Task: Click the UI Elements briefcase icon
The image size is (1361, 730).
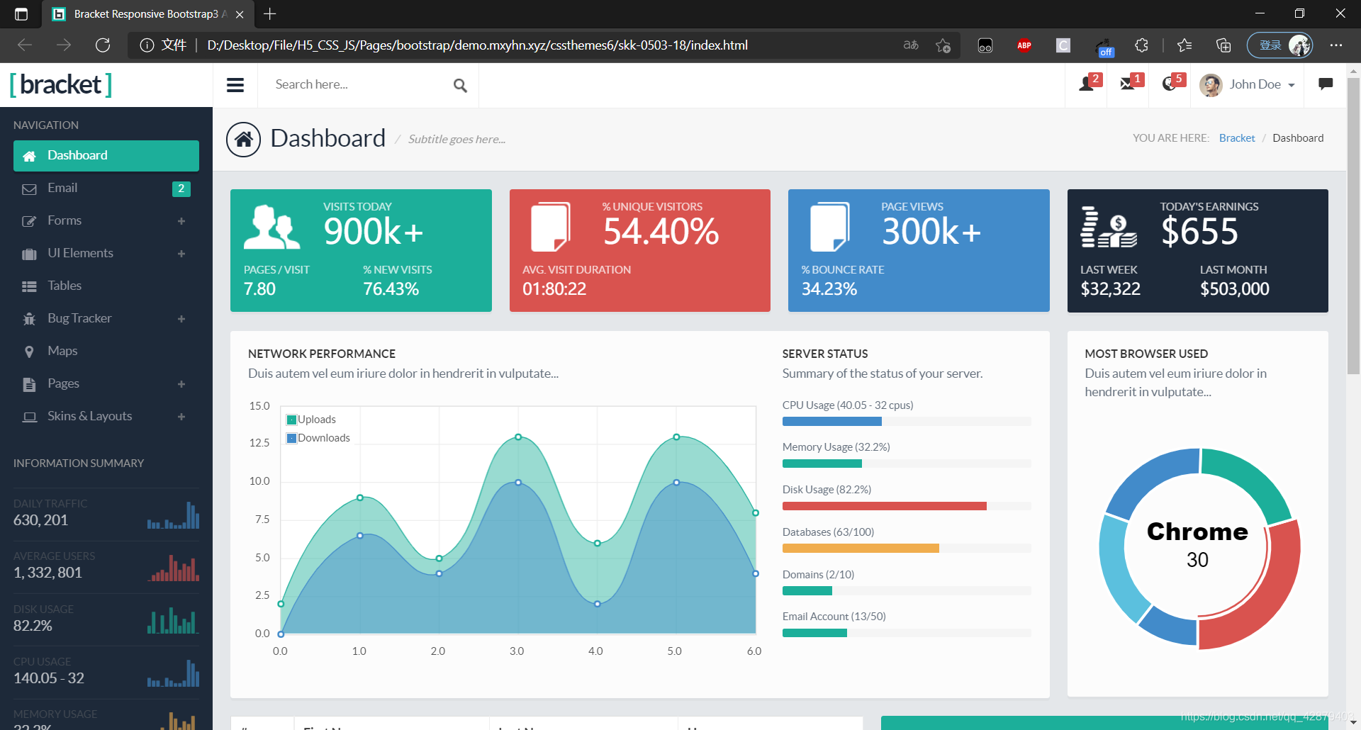Action: pyautogui.click(x=29, y=254)
